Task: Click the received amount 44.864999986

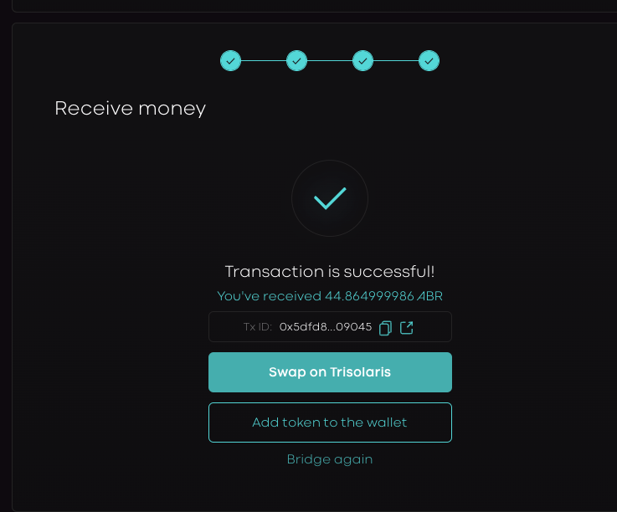Action: 369,296
